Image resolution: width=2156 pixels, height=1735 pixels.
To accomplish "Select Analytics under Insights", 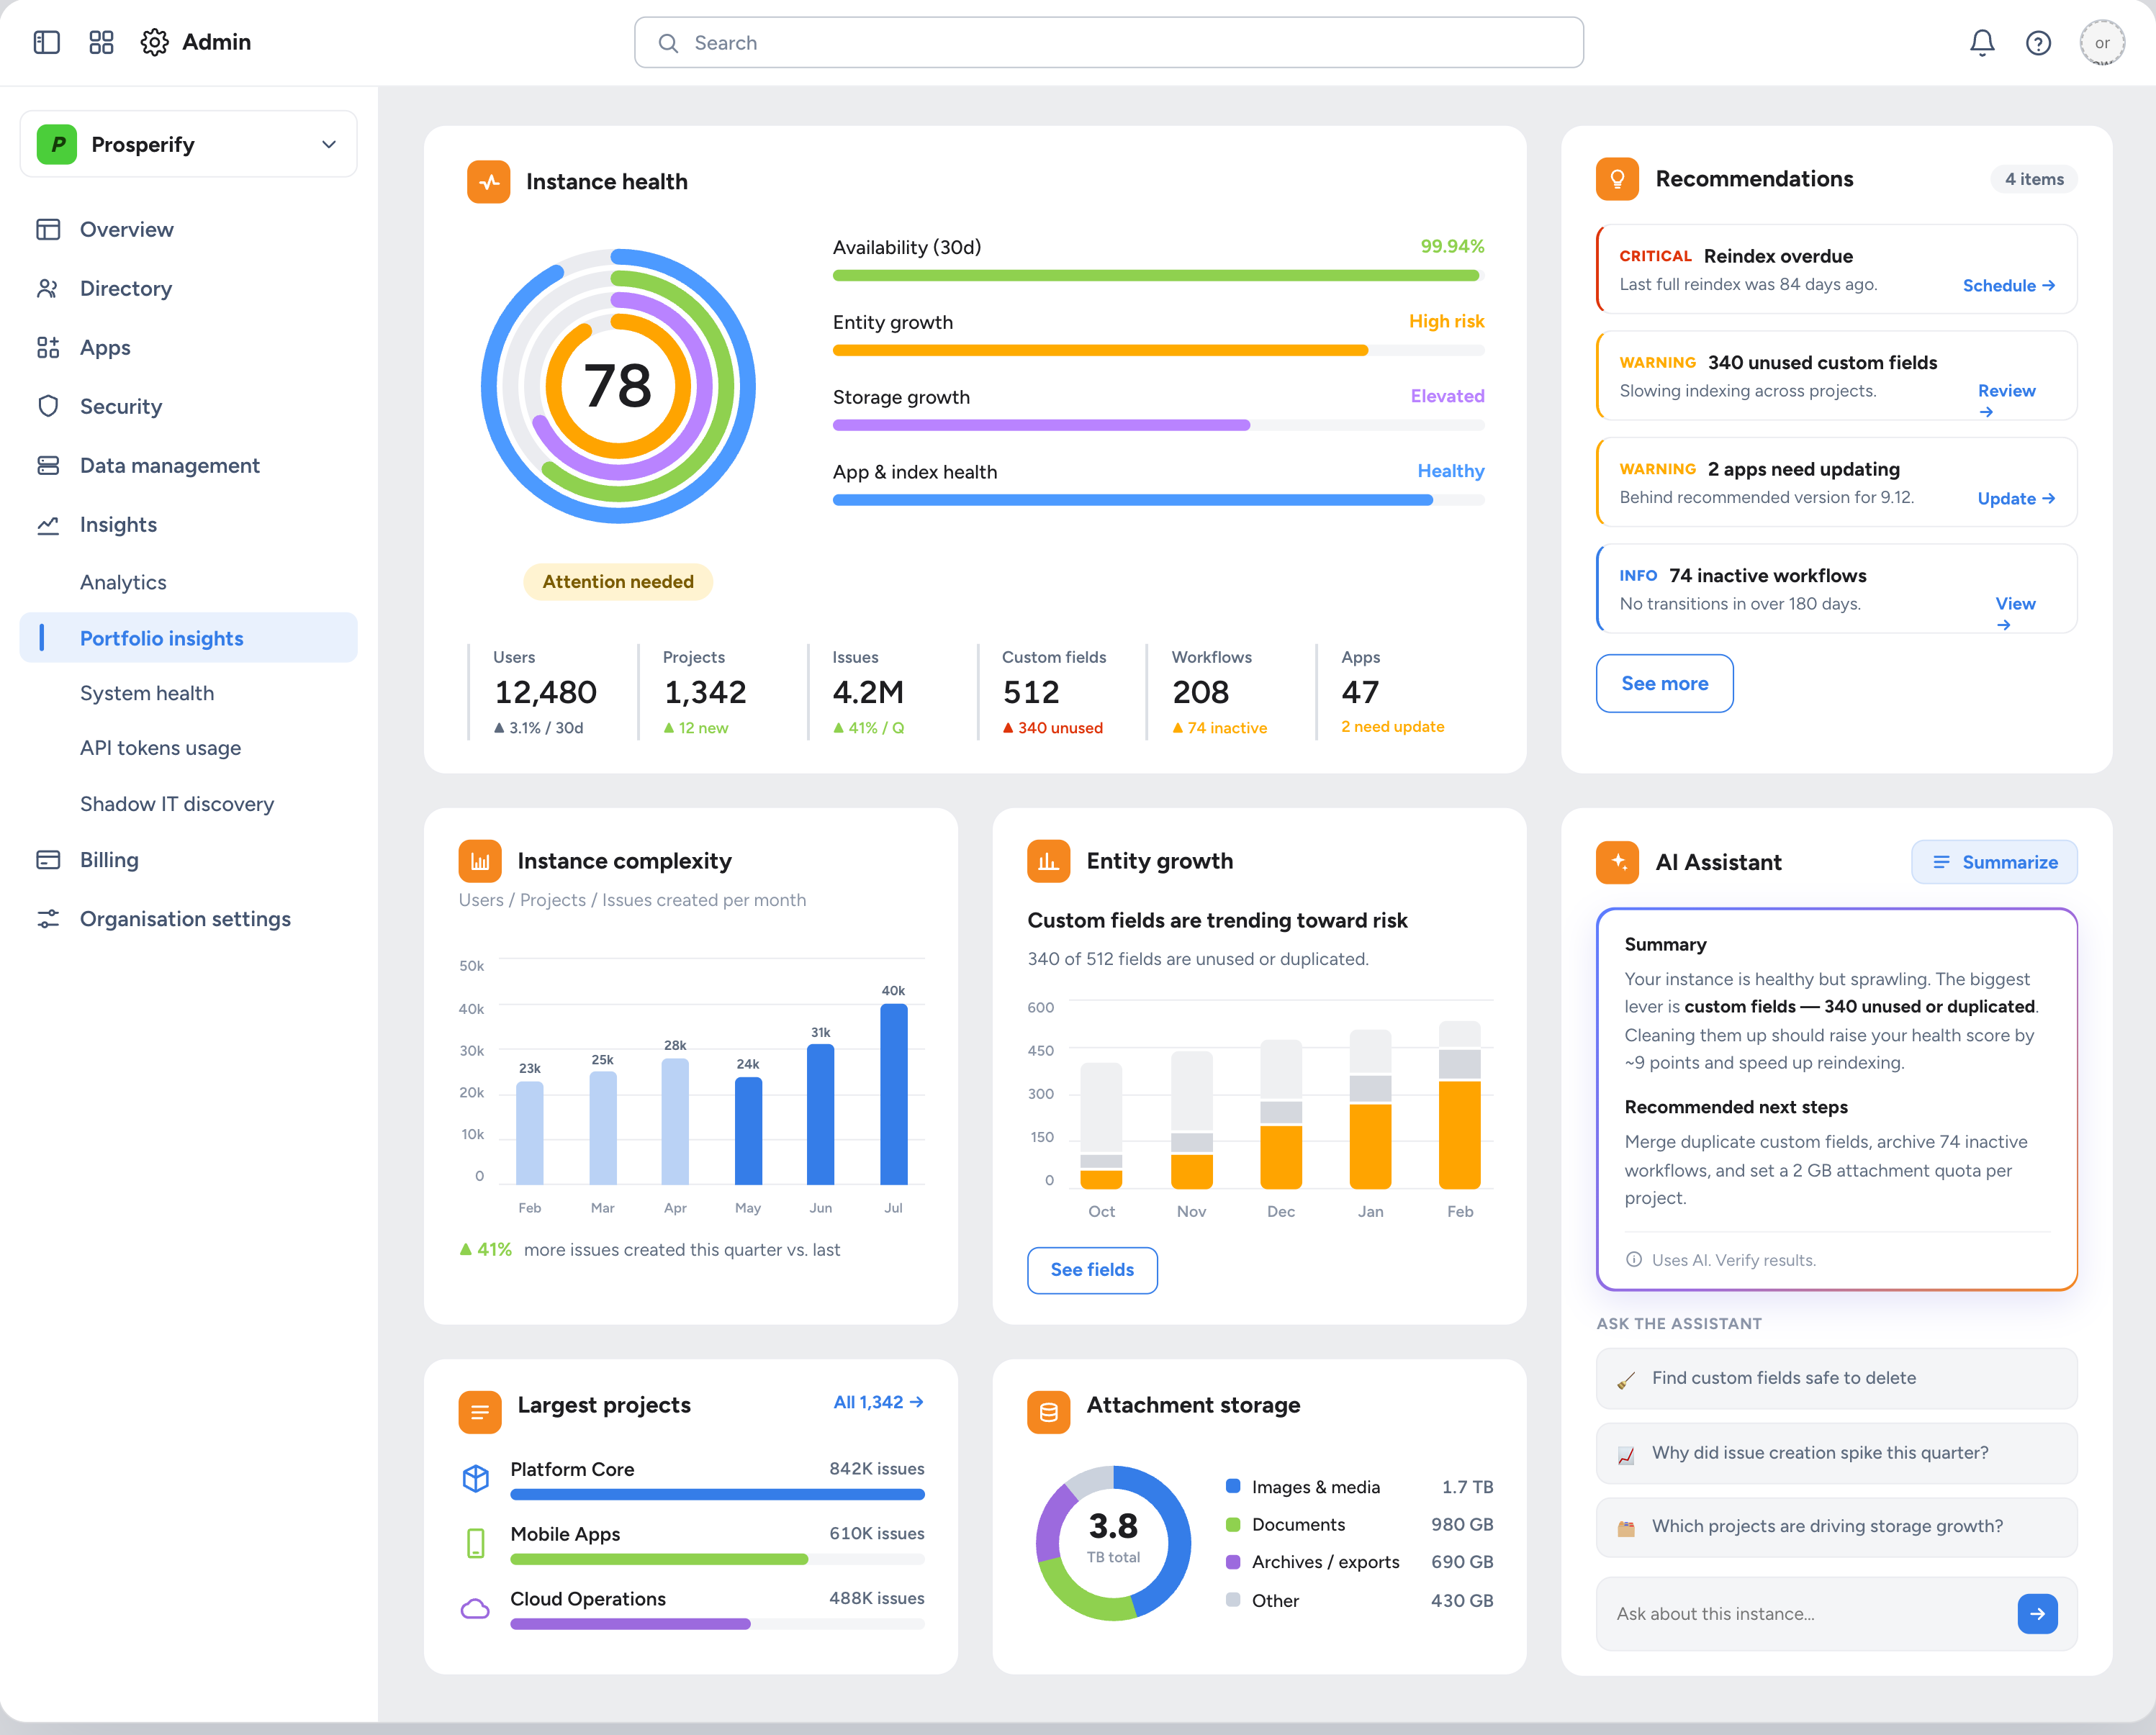I will pos(188,581).
